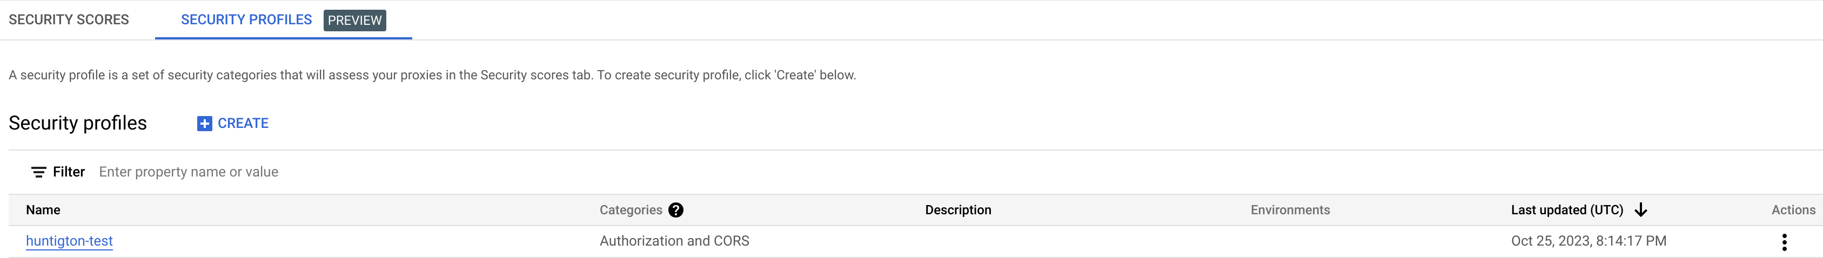Click the descending sort arrow icon
This screenshot has width=1823, height=258.
[x=1640, y=210]
